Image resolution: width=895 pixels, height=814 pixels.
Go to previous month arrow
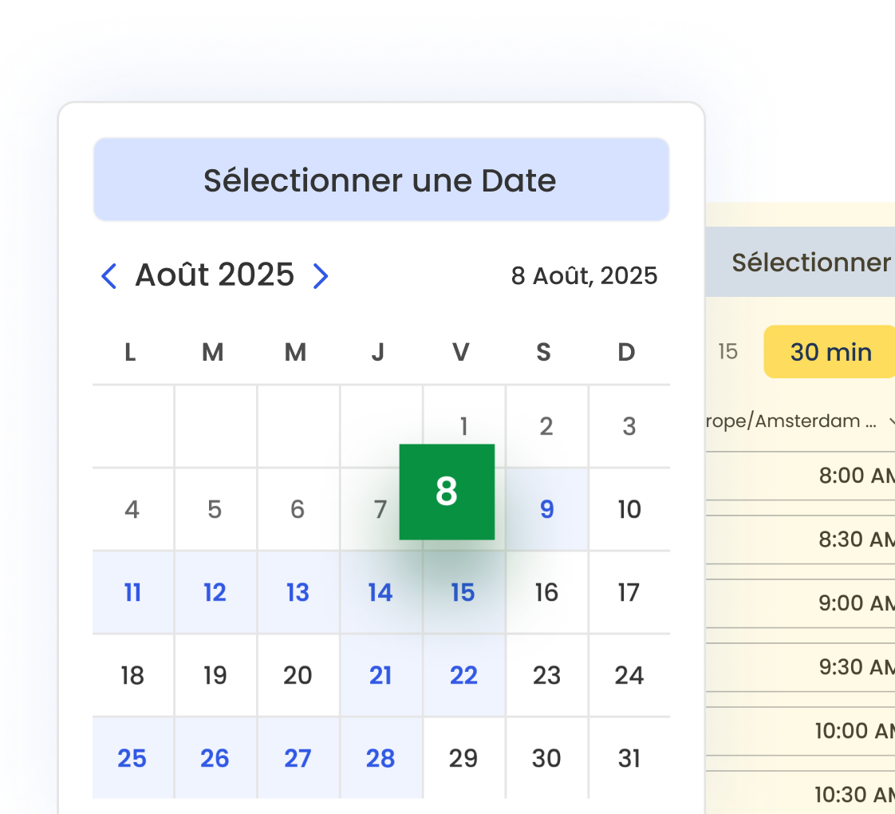pos(109,276)
